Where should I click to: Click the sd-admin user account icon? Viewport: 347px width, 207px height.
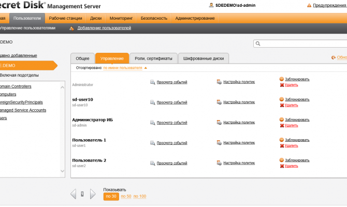(211, 5)
